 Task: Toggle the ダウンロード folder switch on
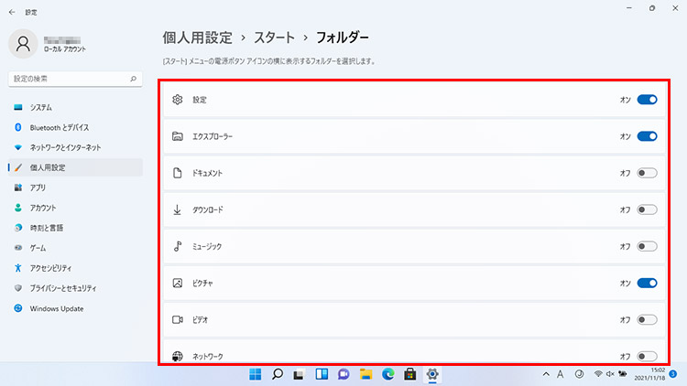(647, 209)
